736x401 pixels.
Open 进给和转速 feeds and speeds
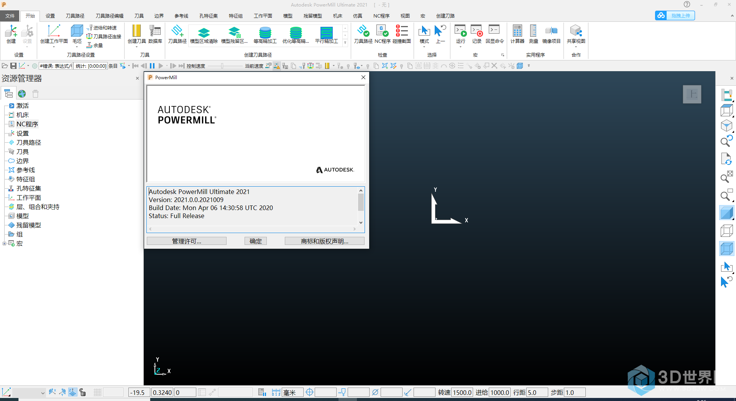click(102, 28)
